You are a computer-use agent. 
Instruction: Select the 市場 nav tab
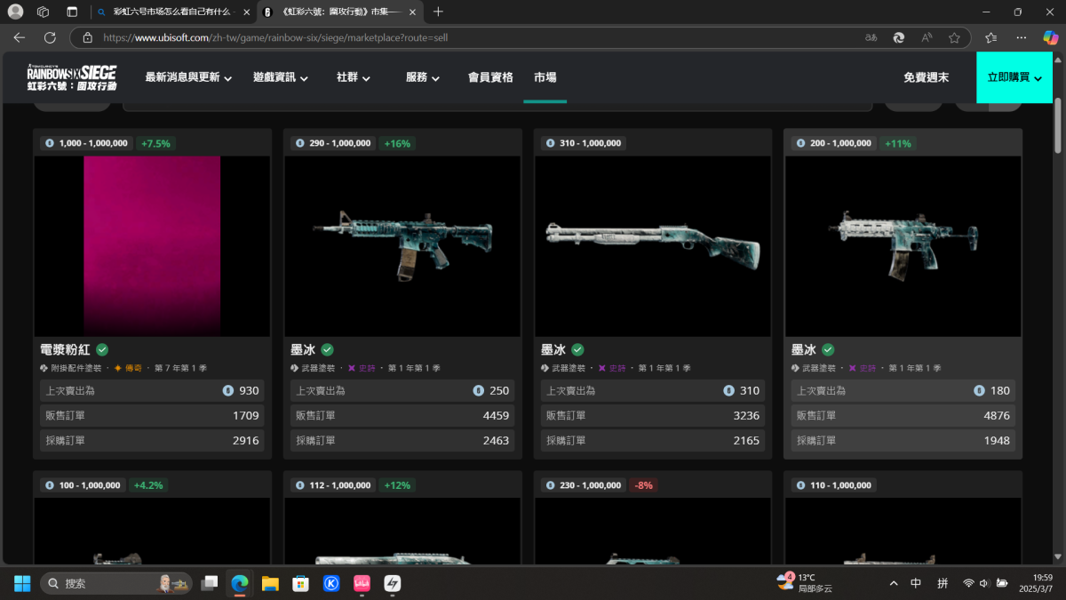545,77
